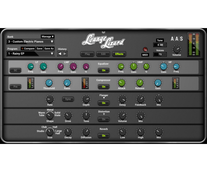Click the LMF Q knob
The image size is (207, 172).
pyautogui.click(x=86, y=66)
